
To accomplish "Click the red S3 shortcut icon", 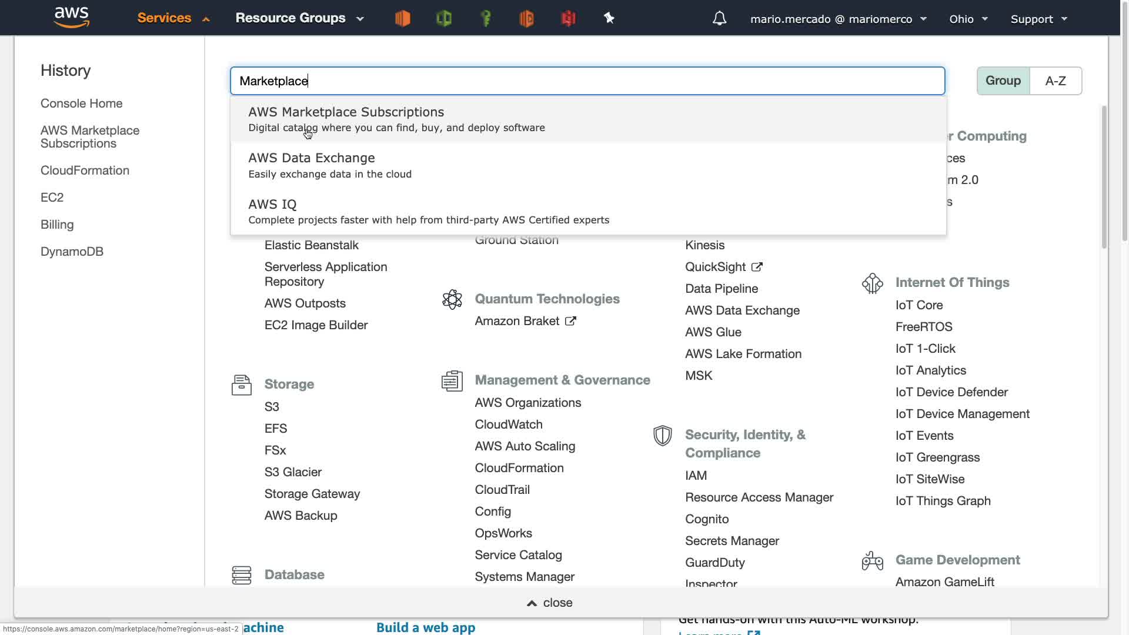I will 568,19.
